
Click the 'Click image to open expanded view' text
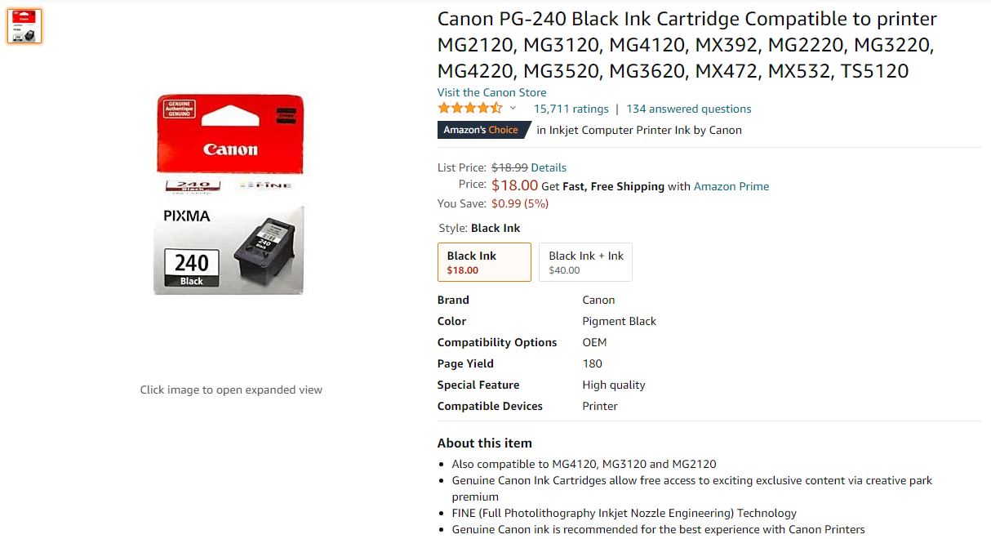[231, 390]
